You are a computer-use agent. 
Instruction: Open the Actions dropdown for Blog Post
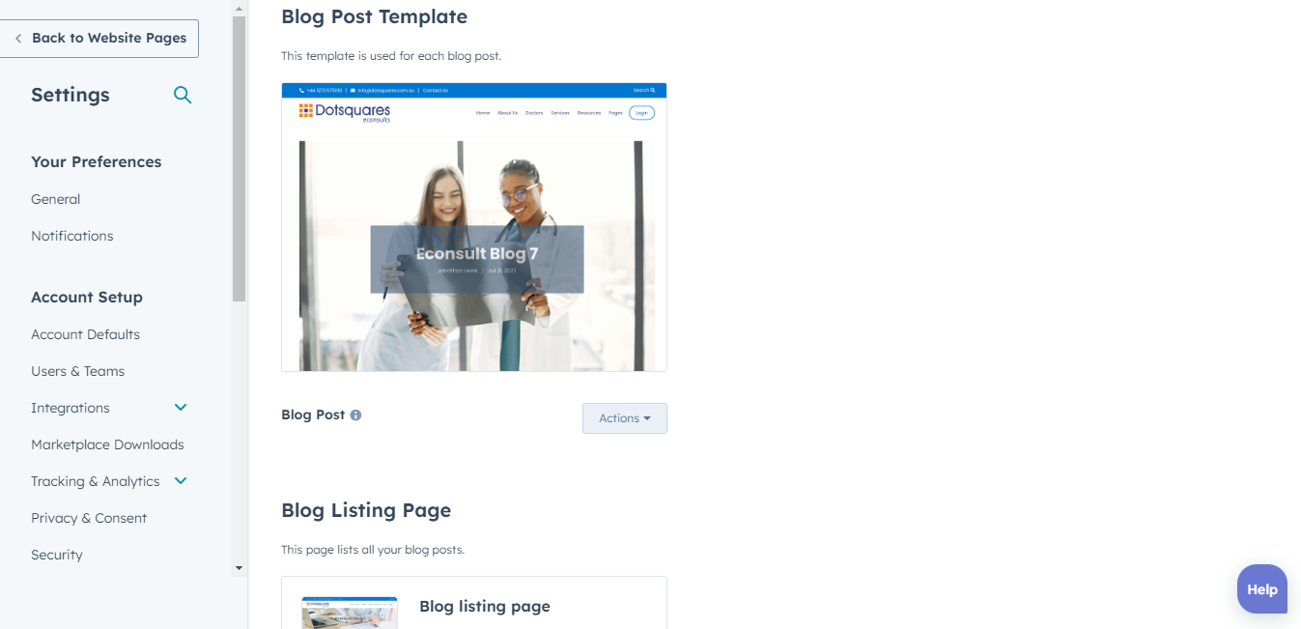click(625, 418)
